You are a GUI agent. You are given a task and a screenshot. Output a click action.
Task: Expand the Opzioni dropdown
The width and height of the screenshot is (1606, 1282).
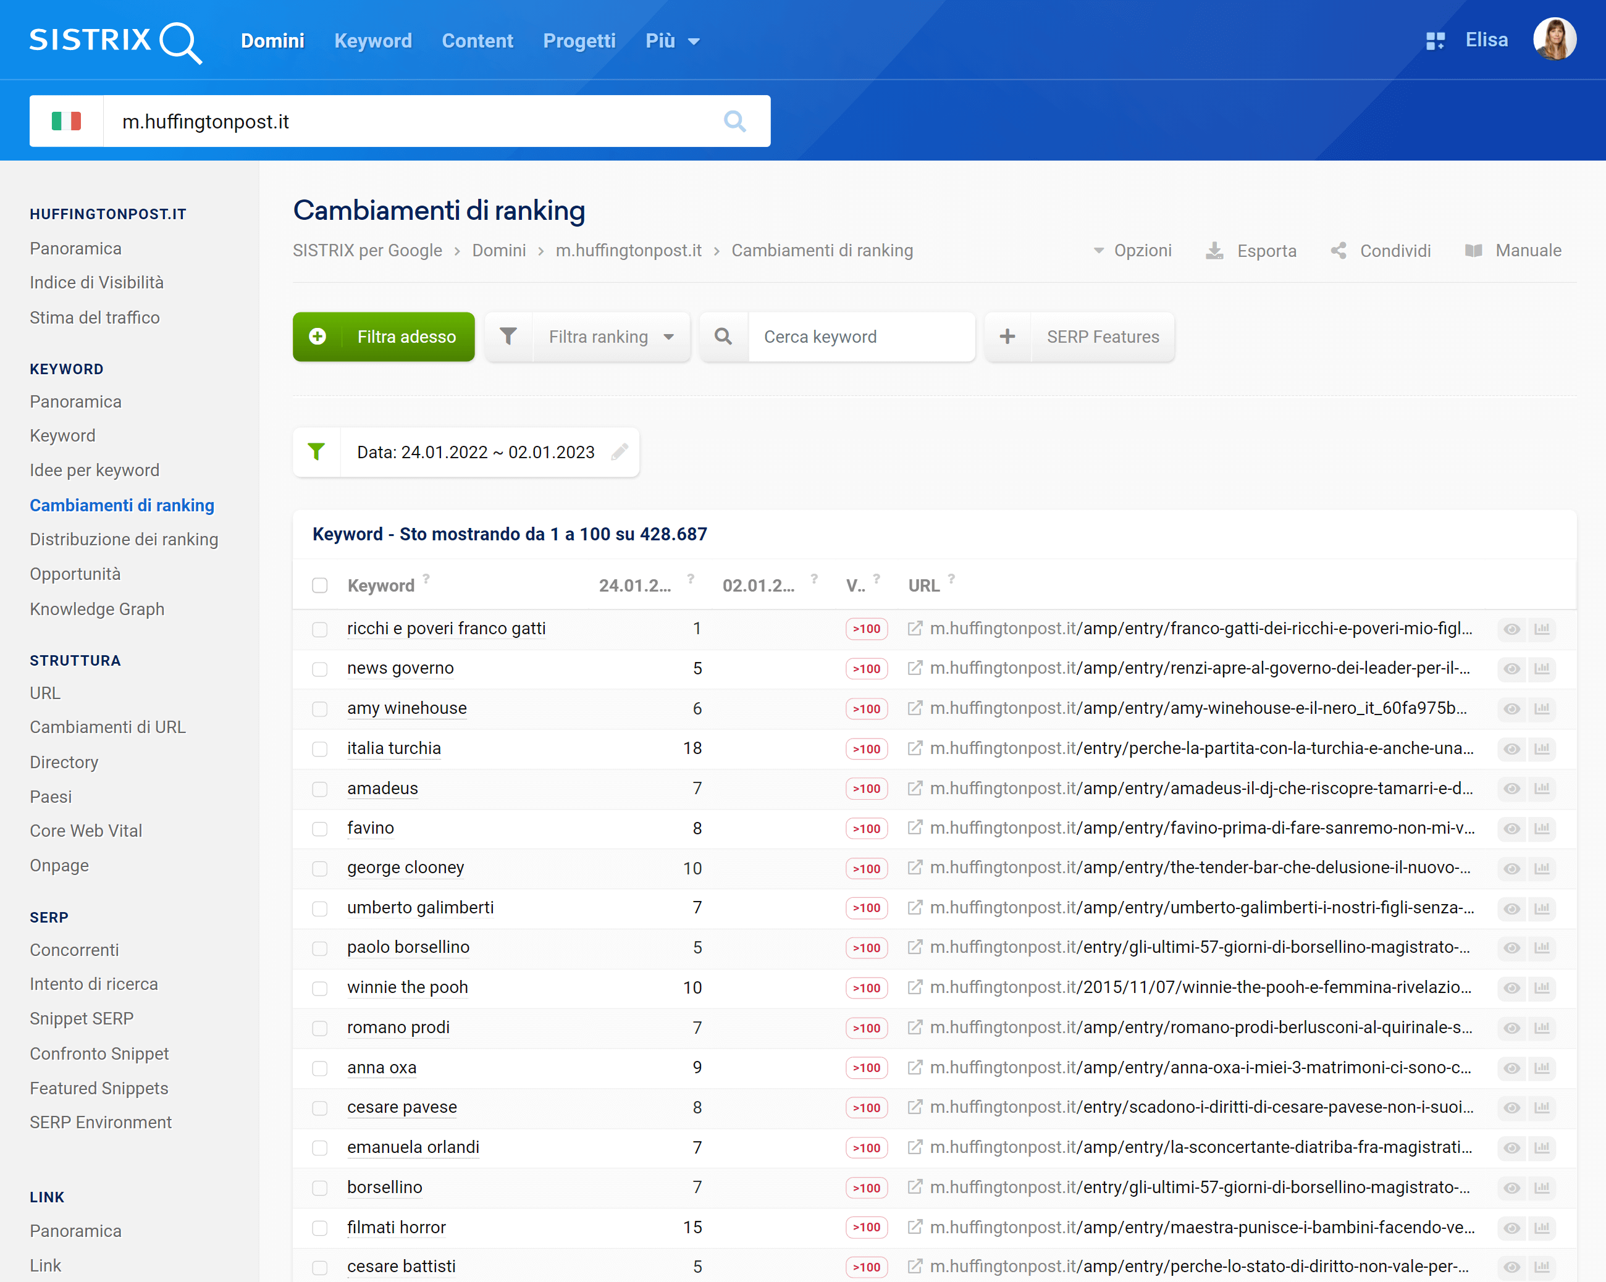click(1132, 250)
